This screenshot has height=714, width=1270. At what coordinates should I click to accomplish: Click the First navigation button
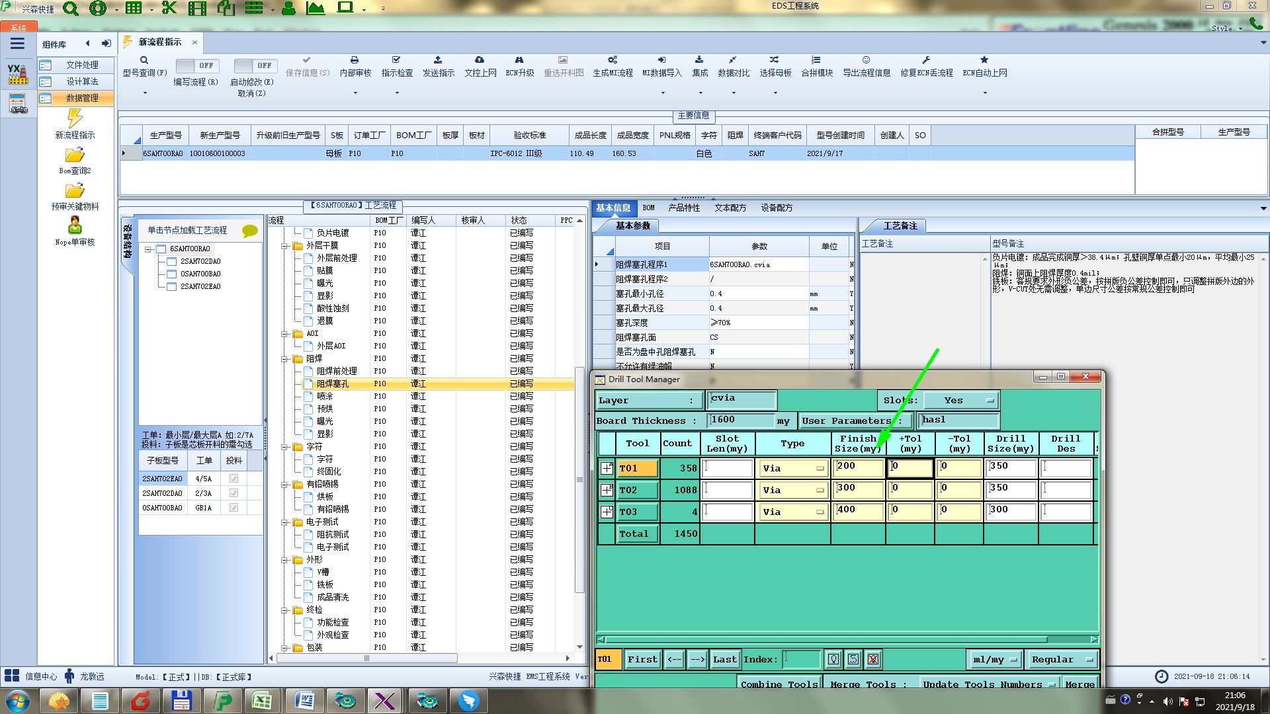(x=642, y=659)
